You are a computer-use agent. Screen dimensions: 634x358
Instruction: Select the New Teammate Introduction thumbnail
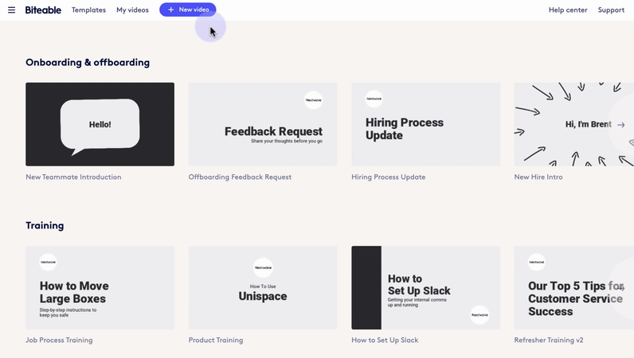100,124
